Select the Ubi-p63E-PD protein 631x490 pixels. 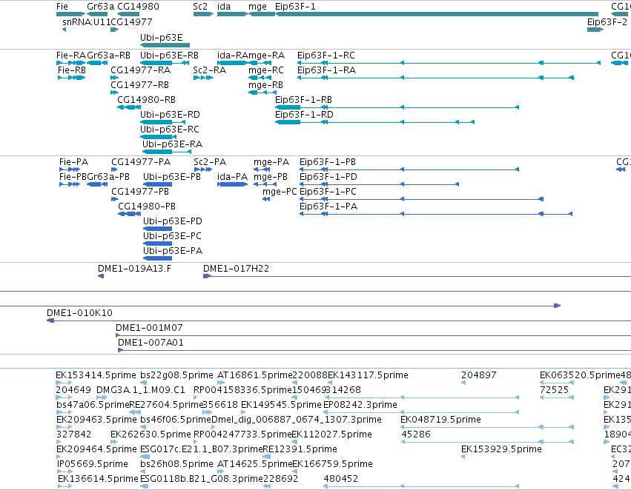157,229
